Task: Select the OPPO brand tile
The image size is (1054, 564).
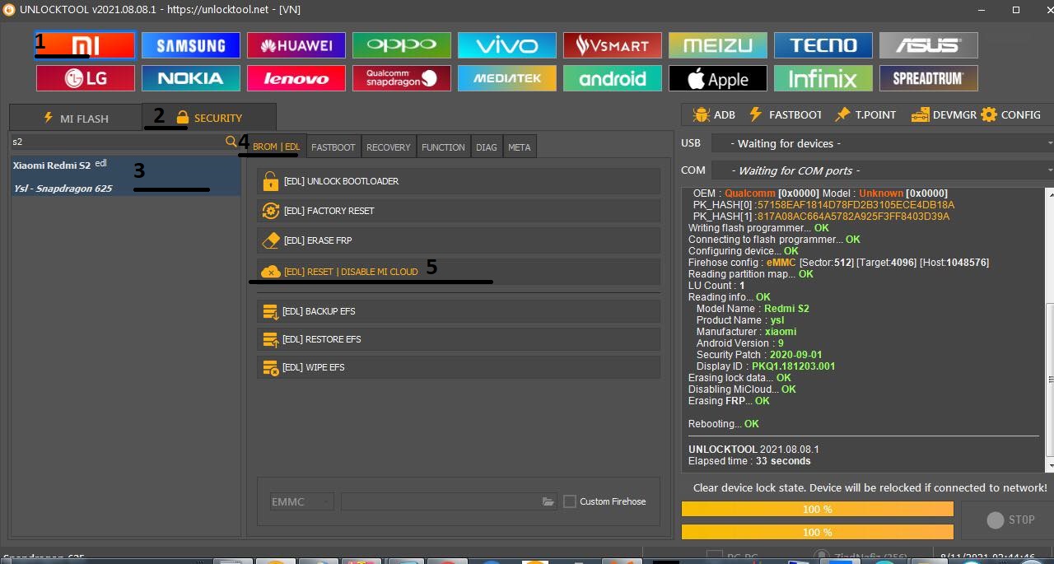Action: pos(402,45)
